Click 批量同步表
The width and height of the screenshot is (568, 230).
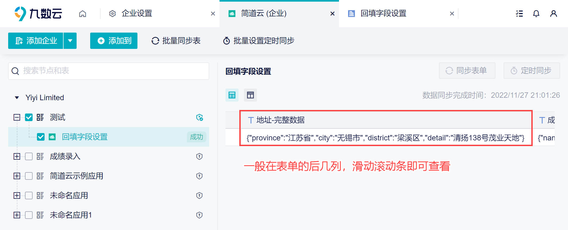[x=176, y=41]
